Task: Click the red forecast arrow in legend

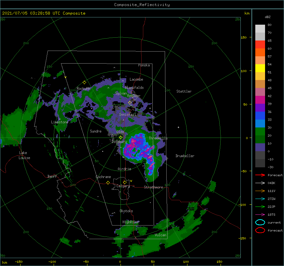Action: point(260,175)
